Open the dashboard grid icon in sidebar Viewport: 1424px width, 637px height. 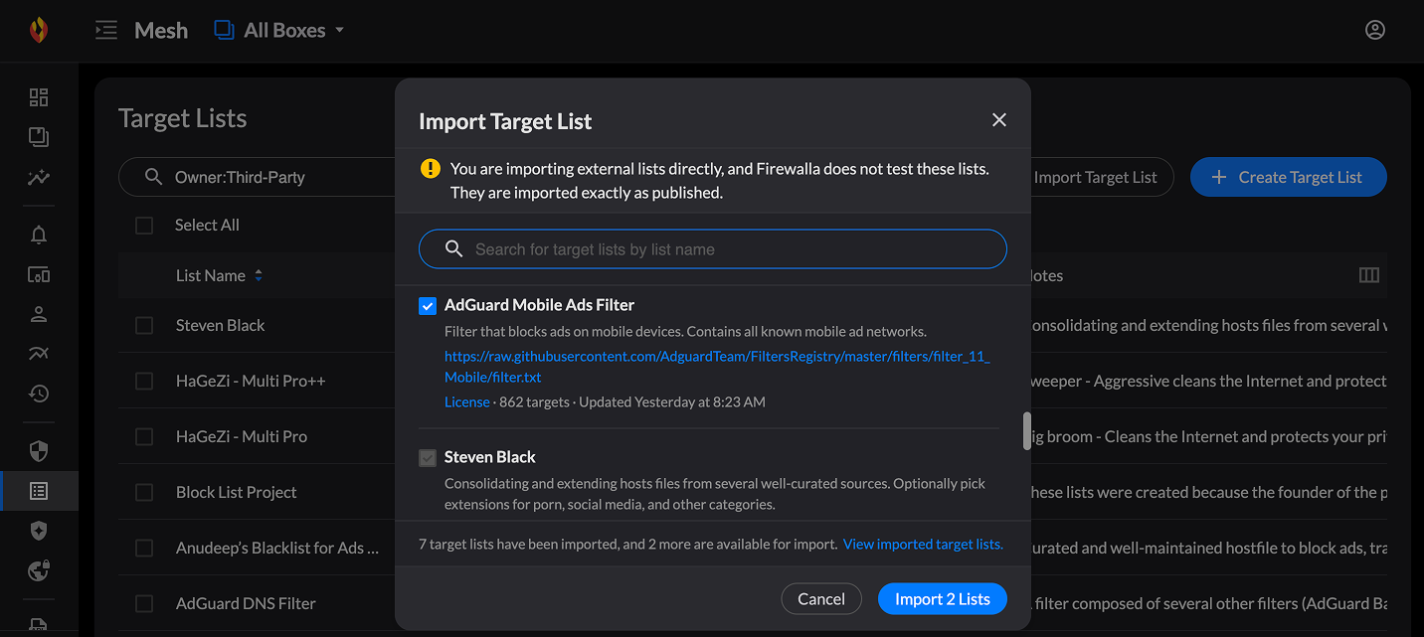(39, 96)
